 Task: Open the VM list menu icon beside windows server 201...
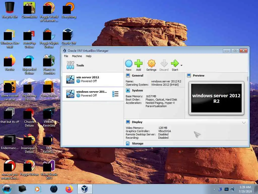(x=115, y=94)
